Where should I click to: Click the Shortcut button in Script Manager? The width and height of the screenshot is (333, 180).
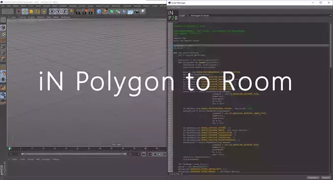(313, 178)
